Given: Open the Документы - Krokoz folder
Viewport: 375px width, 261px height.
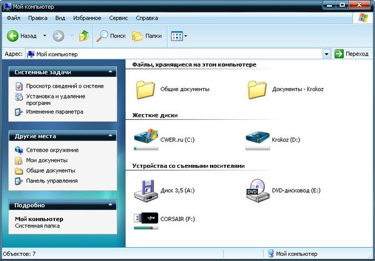Looking at the screenshot, I should (x=256, y=89).
